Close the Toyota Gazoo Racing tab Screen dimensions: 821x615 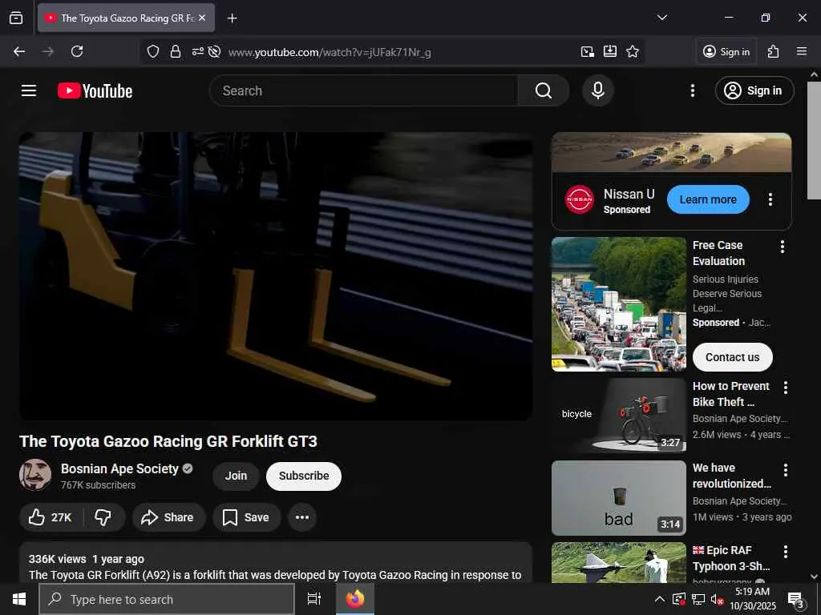pyautogui.click(x=202, y=18)
